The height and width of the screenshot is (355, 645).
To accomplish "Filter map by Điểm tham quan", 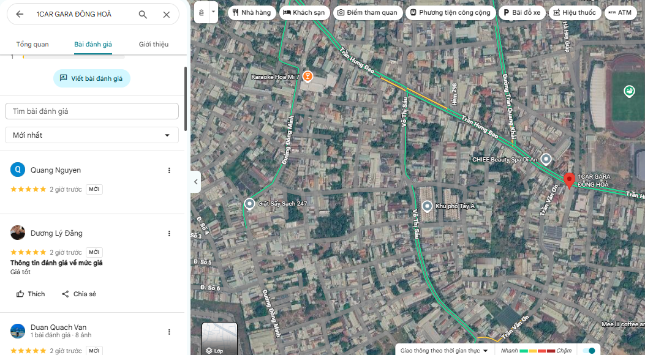I will [368, 12].
